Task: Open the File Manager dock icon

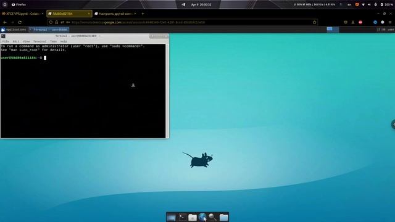Action: 193,217
